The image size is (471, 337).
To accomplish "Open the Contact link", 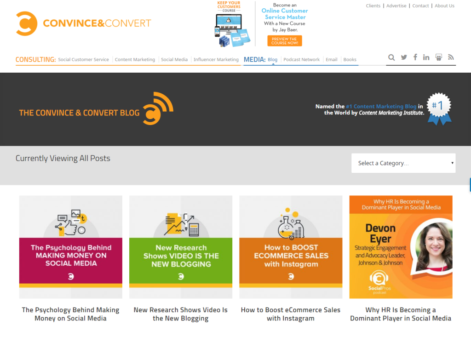I will coord(420,6).
